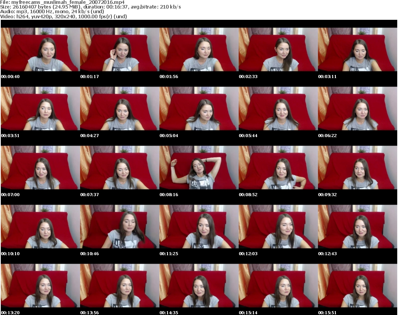Select the thumbnail frame at 00:03:11
Viewport: 398px width, 315px height.
click(x=358, y=49)
